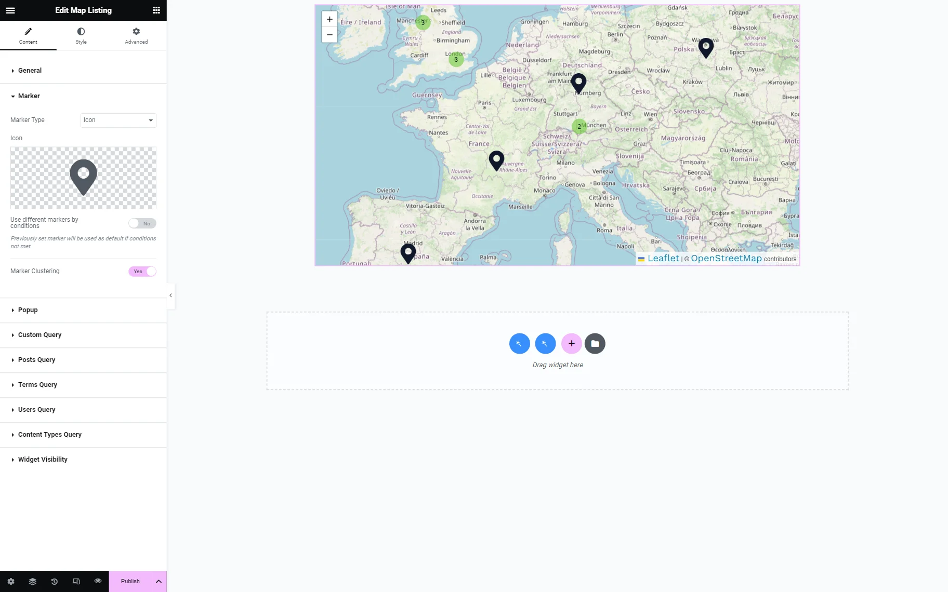Screen dimensions: 948x592
Task: Open the hamburger menu in Elementor header
Action: (10, 10)
